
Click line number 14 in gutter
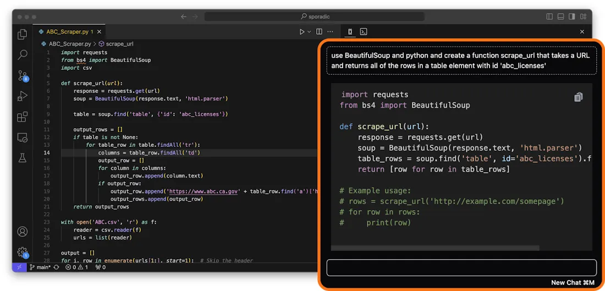click(46, 152)
